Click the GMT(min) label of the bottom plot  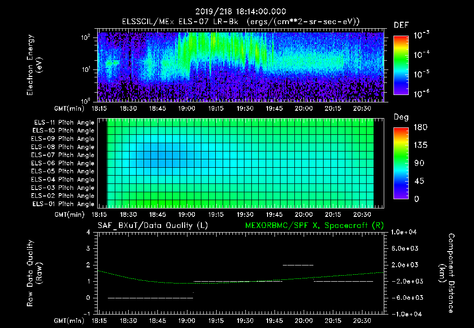pyautogui.click(x=69, y=321)
